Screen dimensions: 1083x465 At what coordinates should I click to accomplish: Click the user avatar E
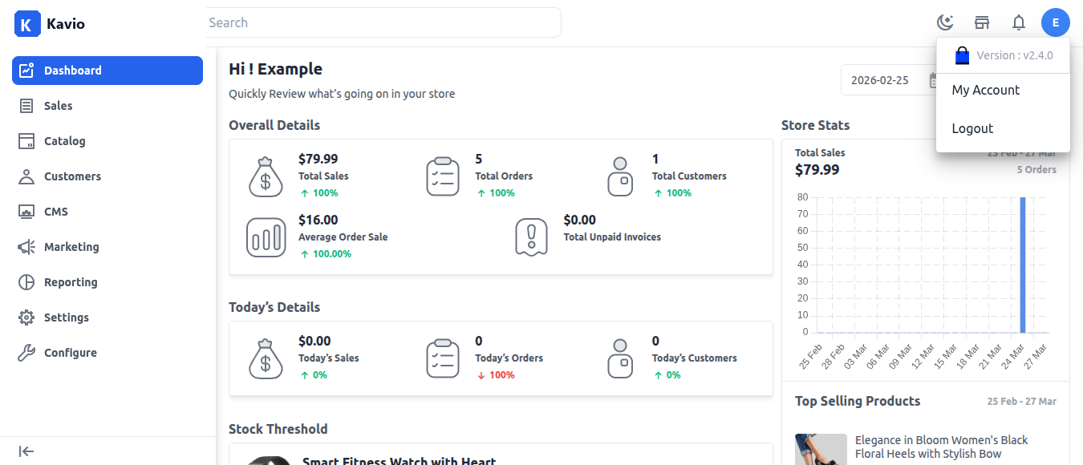click(1056, 22)
